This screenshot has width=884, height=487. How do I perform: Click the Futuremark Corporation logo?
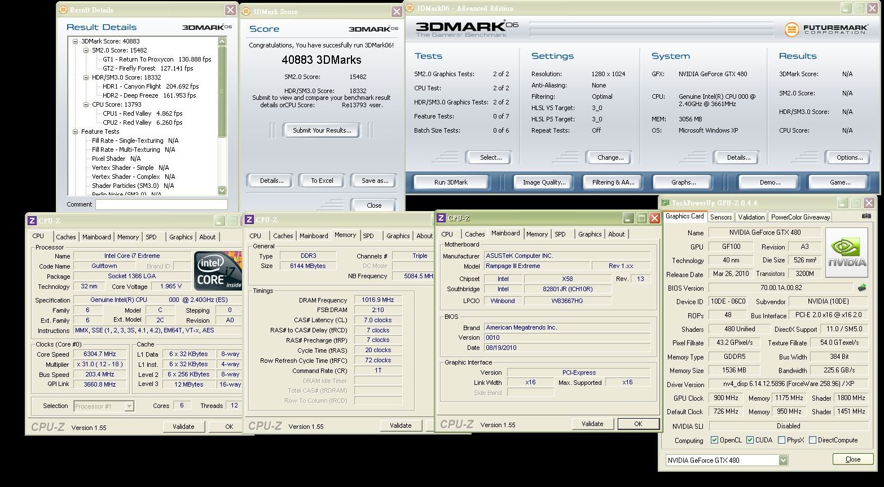(x=825, y=29)
